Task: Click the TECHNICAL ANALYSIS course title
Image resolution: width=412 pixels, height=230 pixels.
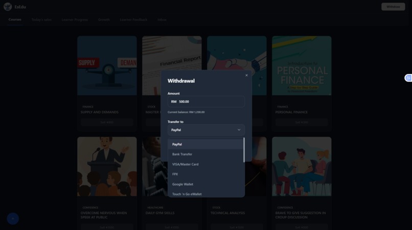Action: pos(227,213)
